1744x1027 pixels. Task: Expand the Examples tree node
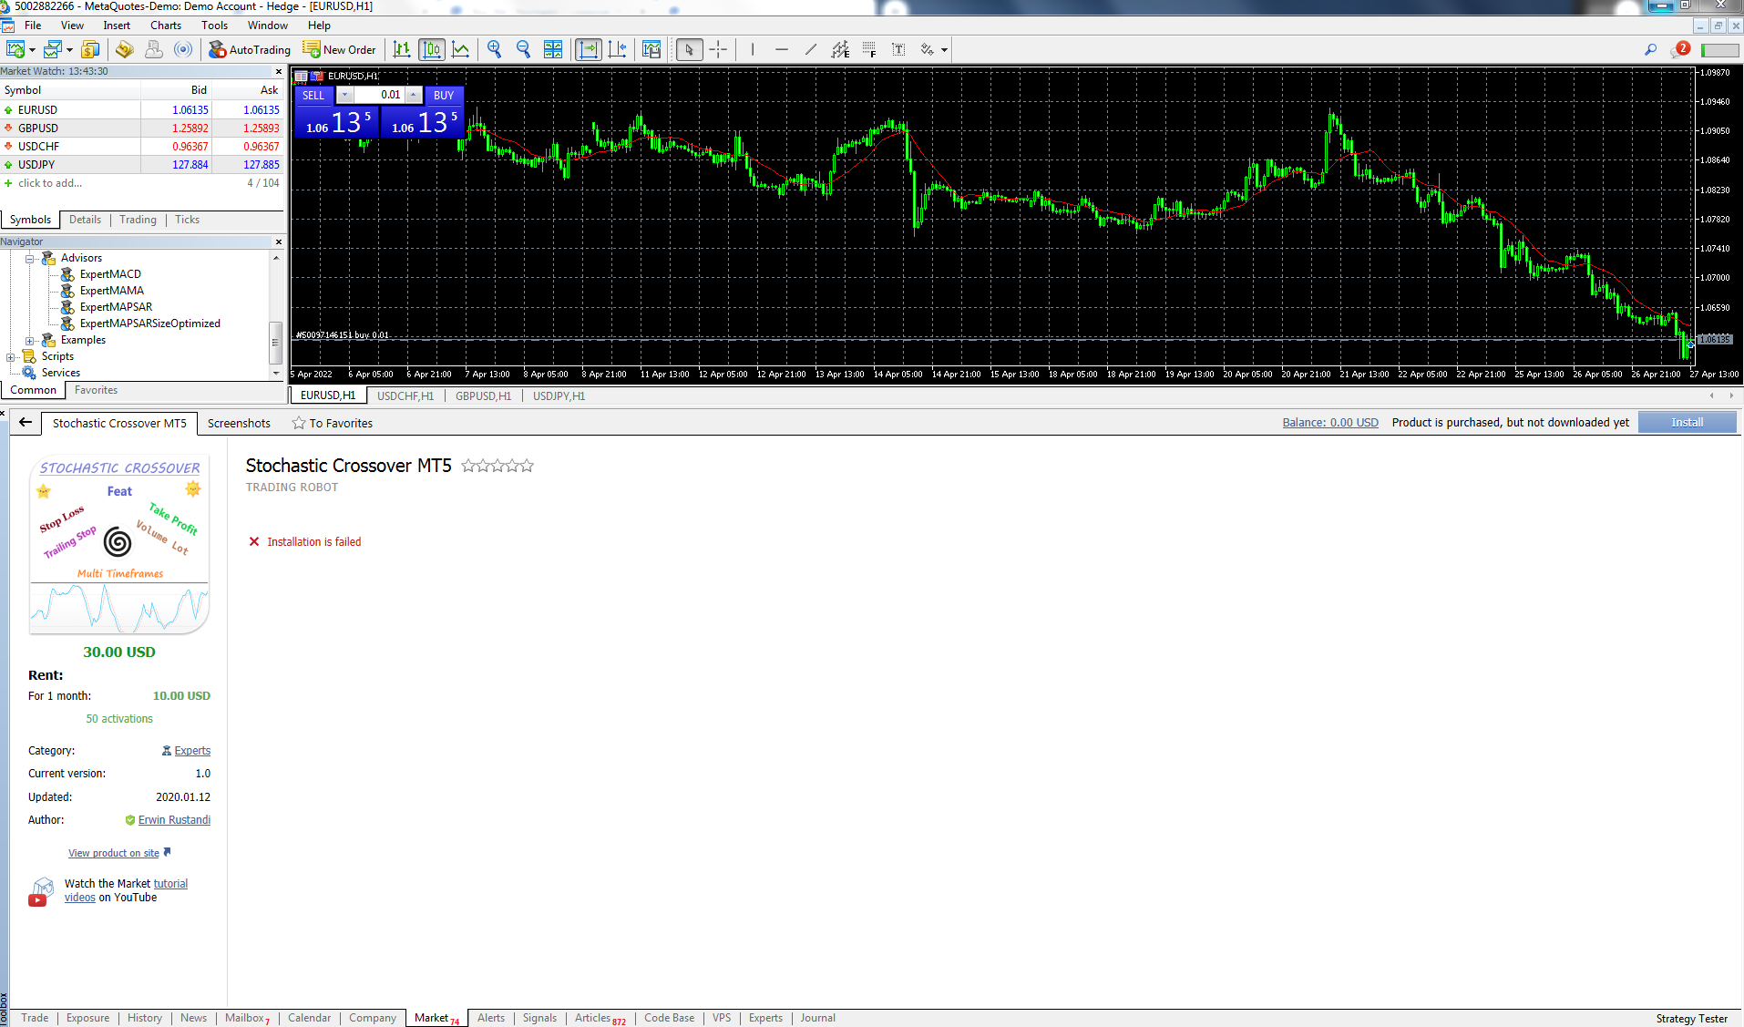30,341
